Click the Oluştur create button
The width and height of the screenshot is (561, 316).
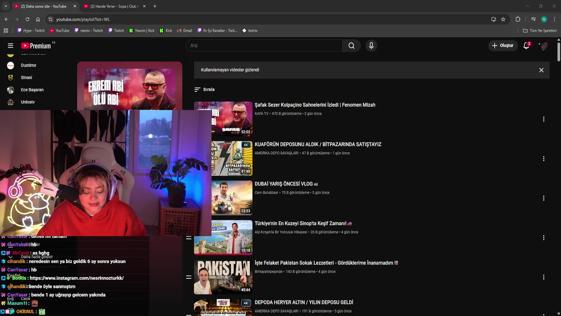[x=503, y=46]
